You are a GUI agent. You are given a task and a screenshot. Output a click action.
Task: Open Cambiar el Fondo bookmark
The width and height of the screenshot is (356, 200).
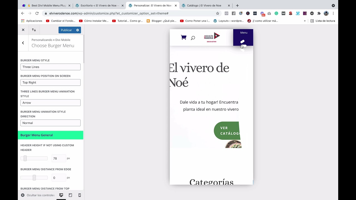[61, 21]
